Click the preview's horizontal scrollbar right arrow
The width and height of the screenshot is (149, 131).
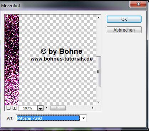tap(92, 108)
